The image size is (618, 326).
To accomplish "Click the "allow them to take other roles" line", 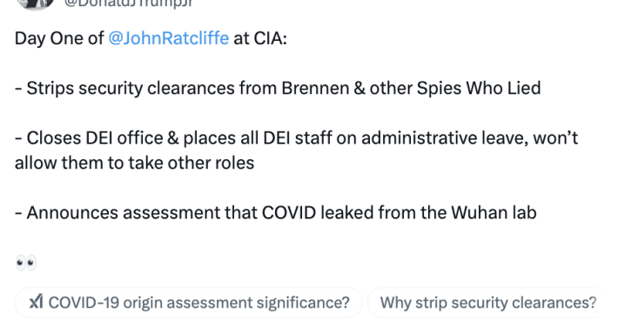I will point(135,163).
